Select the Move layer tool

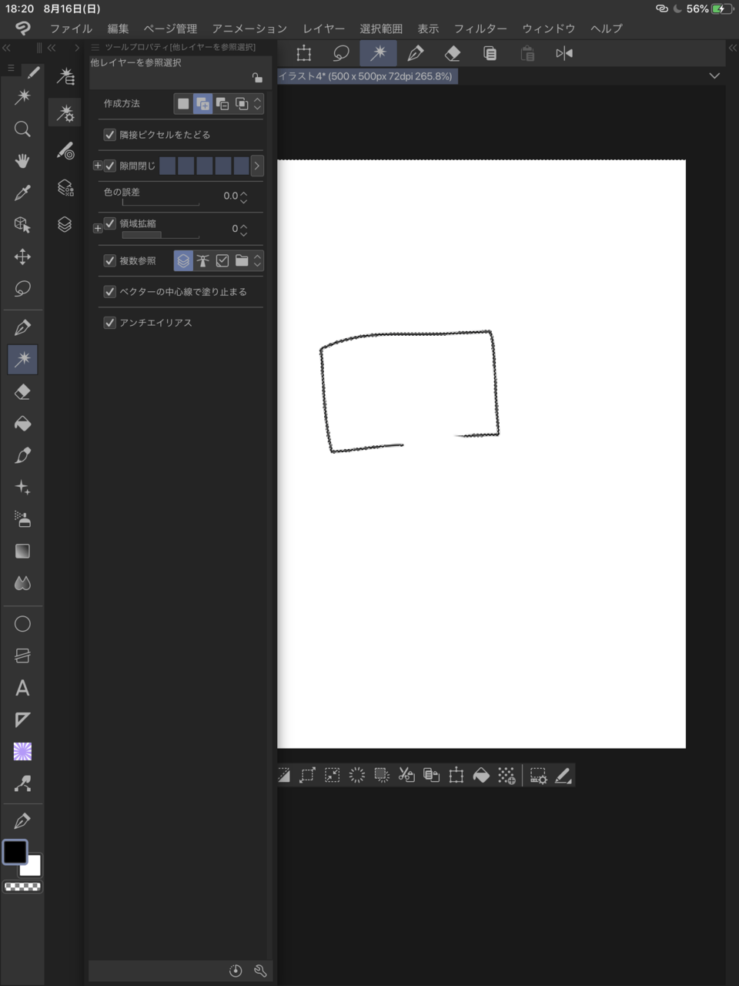click(x=22, y=257)
